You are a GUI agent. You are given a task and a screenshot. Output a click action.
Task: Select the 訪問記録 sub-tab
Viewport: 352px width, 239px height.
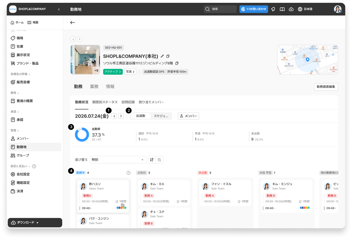pos(128,102)
